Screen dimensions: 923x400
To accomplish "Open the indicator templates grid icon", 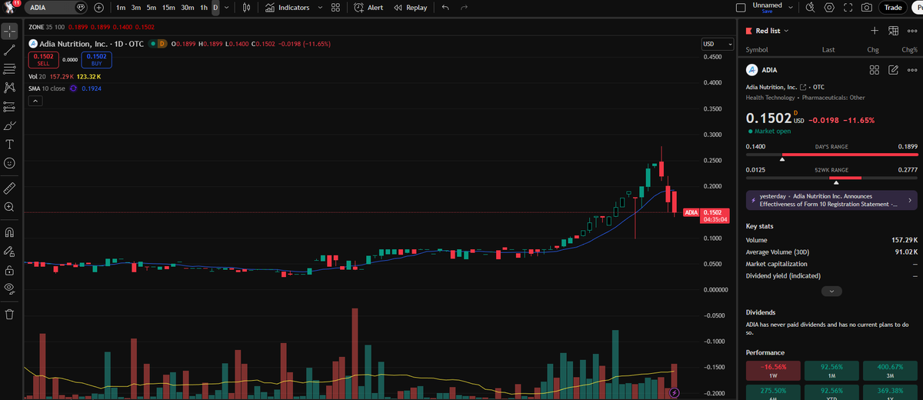I will pyautogui.click(x=335, y=8).
